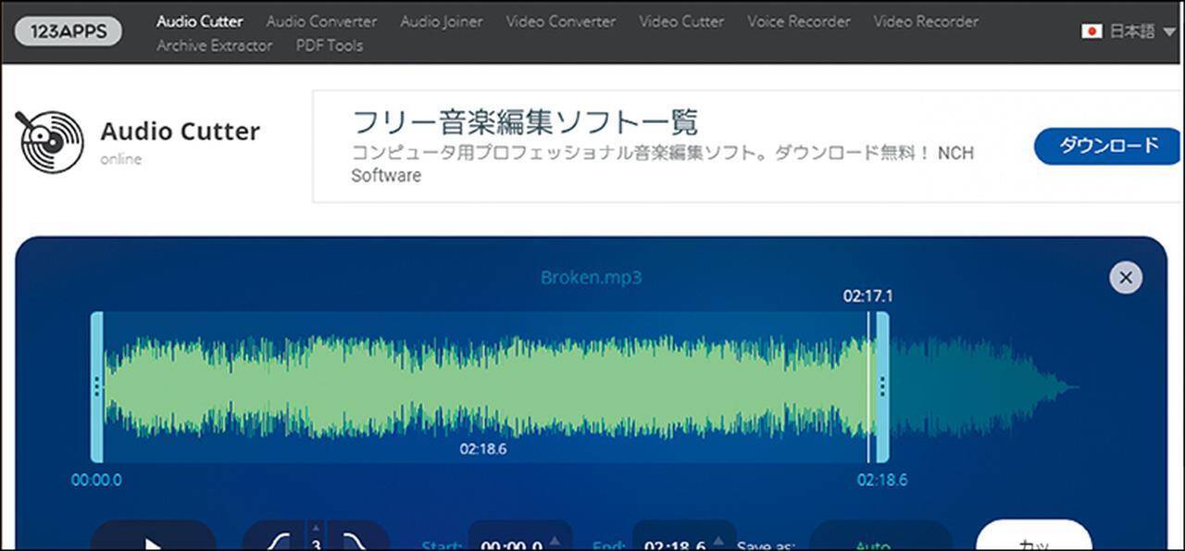Open the Audio Converter menu item
Image resolution: width=1185 pixels, height=551 pixels.
(x=321, y=20)
